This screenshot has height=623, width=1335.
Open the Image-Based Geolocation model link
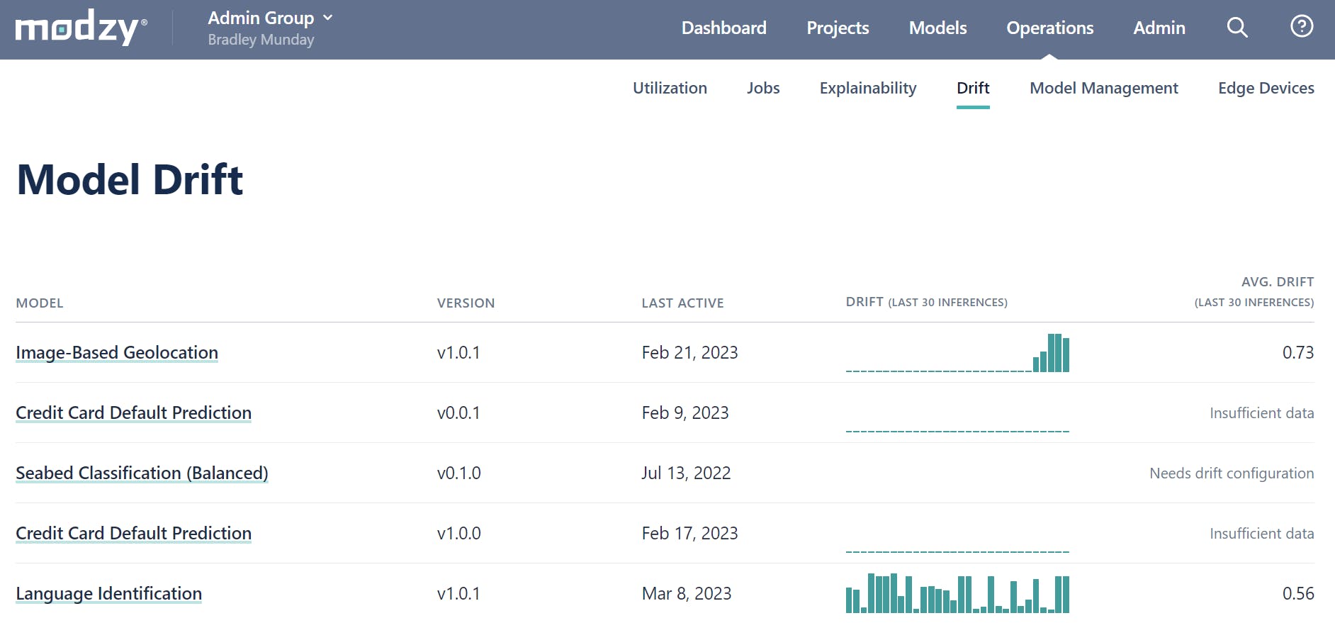(x=117, y=352)
